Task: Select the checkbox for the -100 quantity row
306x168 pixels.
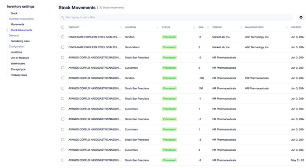Action: click(63, 78)
